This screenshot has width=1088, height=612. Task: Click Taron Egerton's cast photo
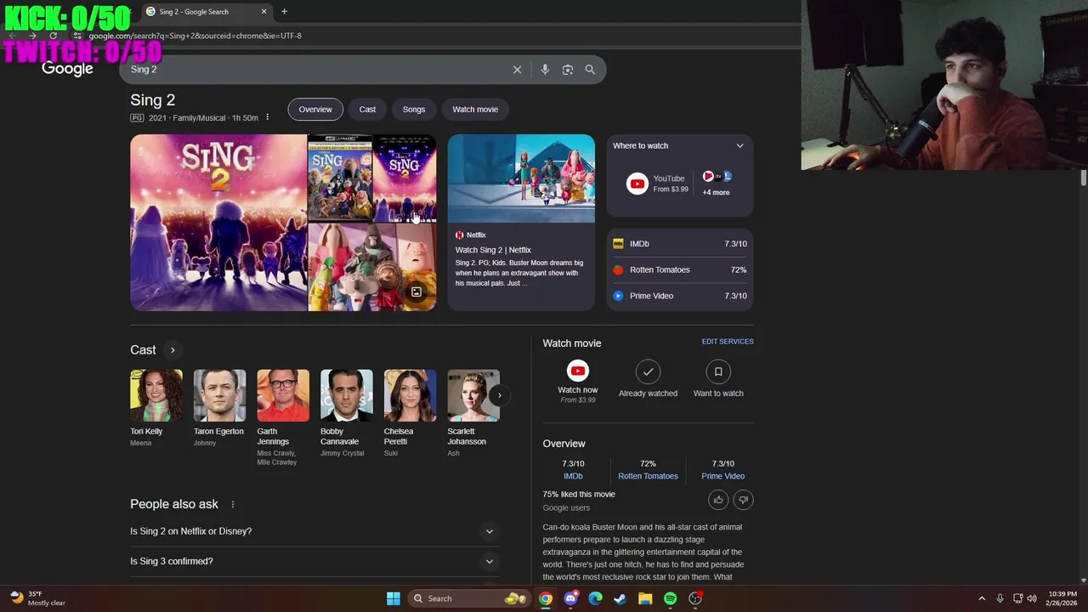(x=219, y=395)
